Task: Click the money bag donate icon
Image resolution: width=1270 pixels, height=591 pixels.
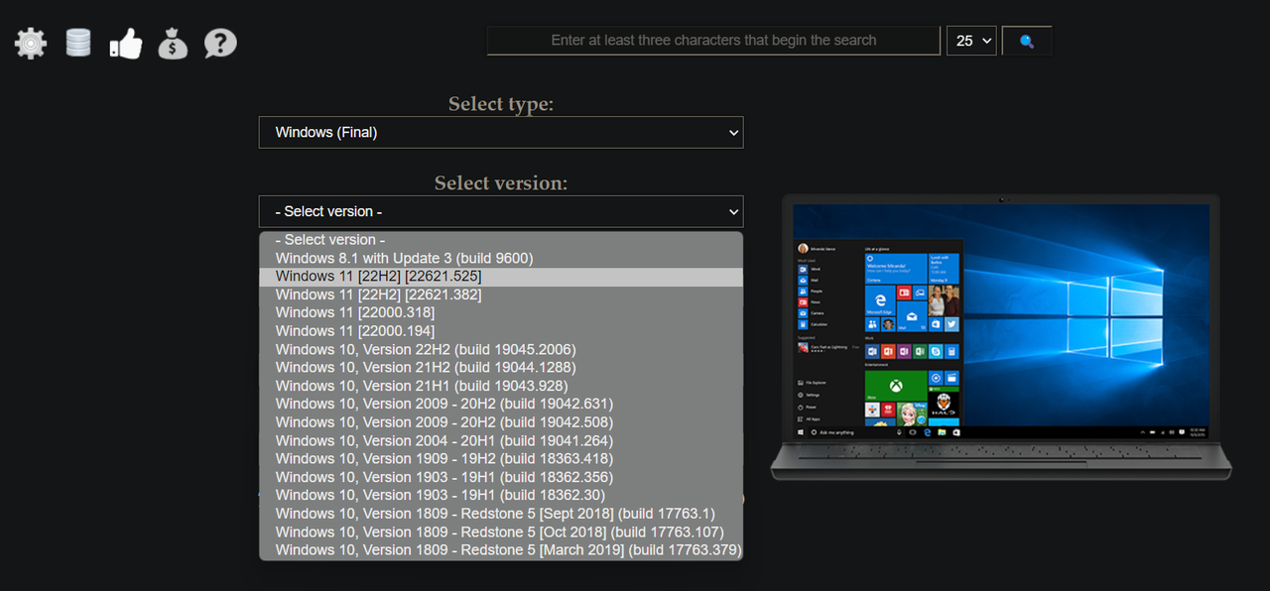Action: (x=173, y=43)
